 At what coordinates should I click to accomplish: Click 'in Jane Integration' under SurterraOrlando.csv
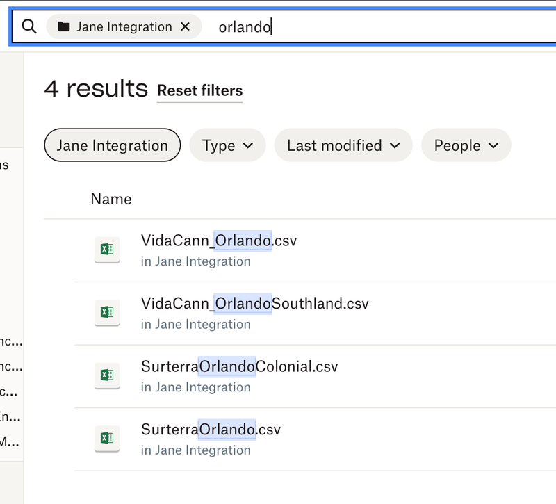(194, 450)
